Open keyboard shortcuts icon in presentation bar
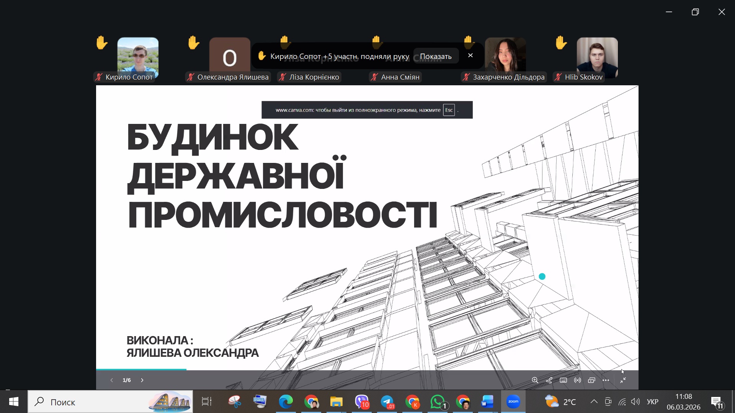Image resolution: width=735 pixels, height=413 pixels. 563,380
